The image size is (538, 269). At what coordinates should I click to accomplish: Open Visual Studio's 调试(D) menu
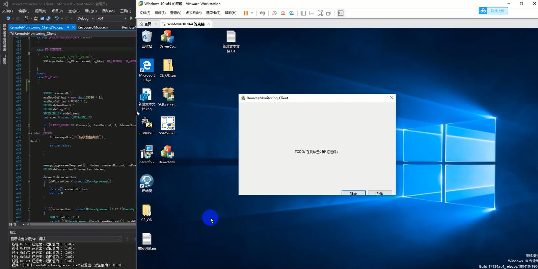91,11
